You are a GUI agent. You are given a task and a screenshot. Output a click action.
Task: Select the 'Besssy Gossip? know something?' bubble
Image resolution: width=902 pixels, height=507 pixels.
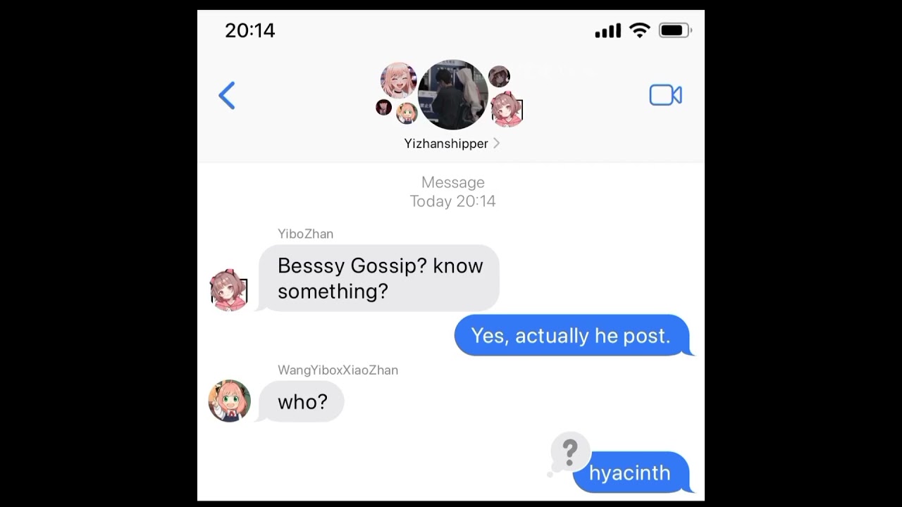pyautogui.click(x=379, y=278)
